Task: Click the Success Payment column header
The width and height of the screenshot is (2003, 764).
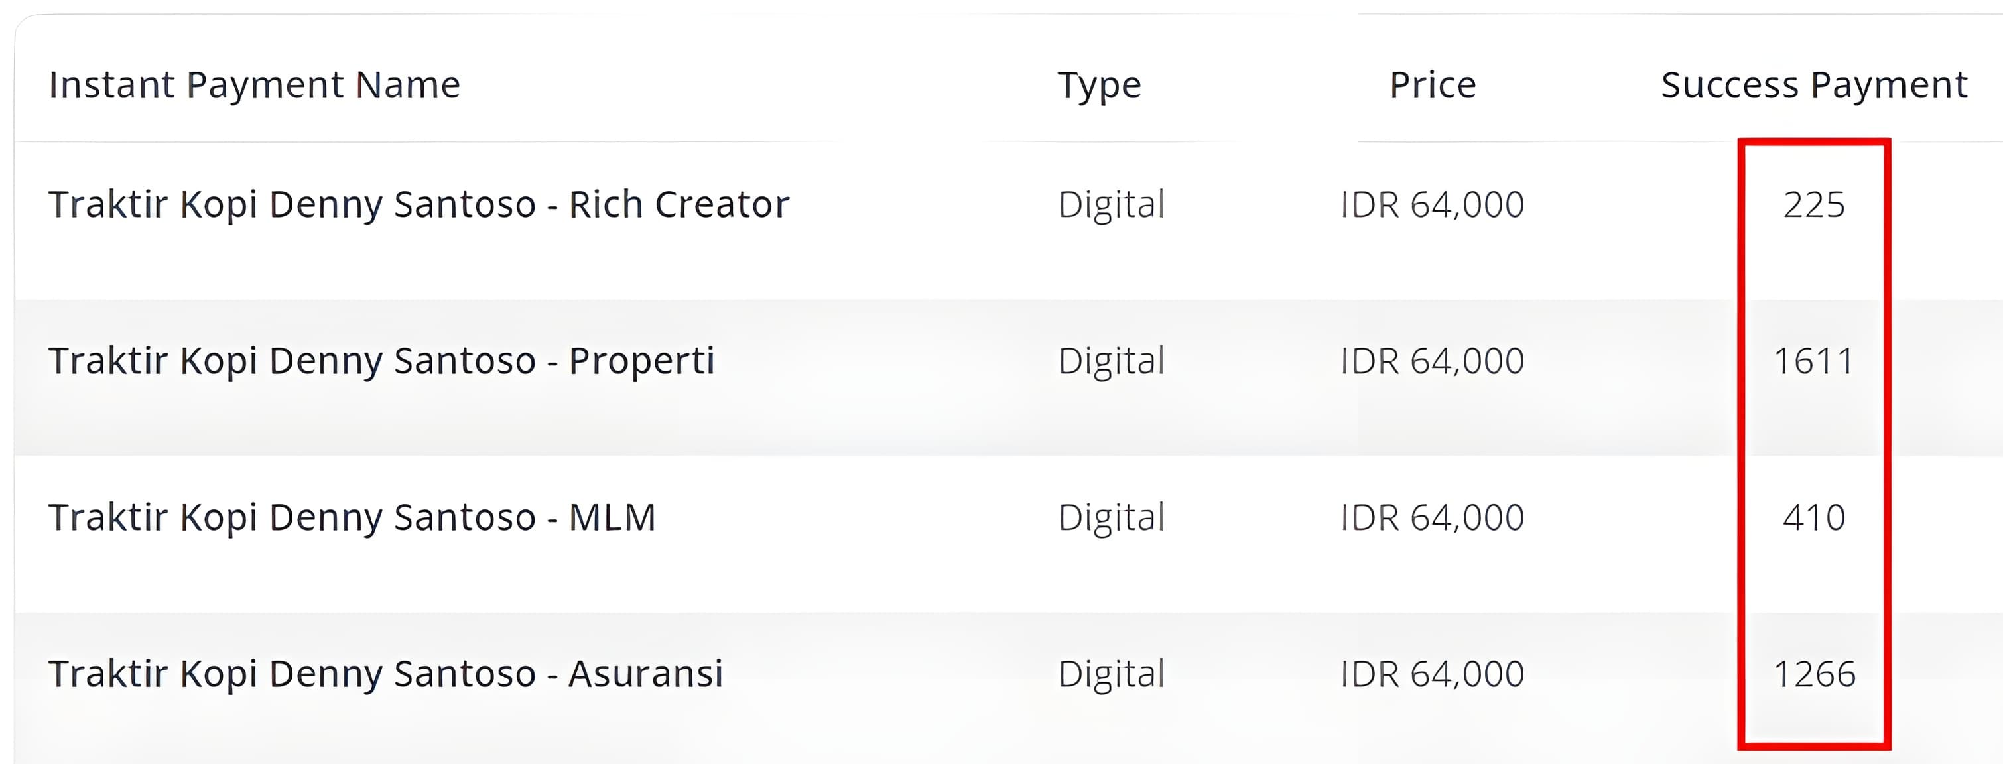Action: [x=1814, y=86]
